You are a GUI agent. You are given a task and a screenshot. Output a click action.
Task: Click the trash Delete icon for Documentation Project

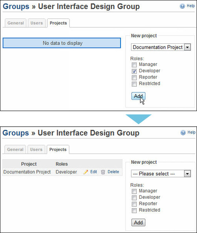103,172
